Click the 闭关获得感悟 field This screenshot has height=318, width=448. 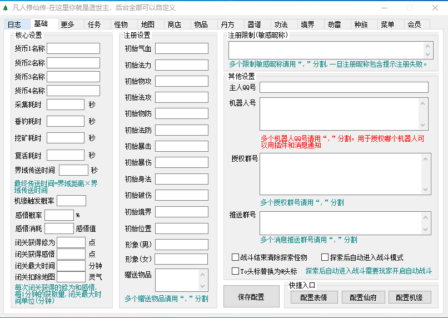71,254
